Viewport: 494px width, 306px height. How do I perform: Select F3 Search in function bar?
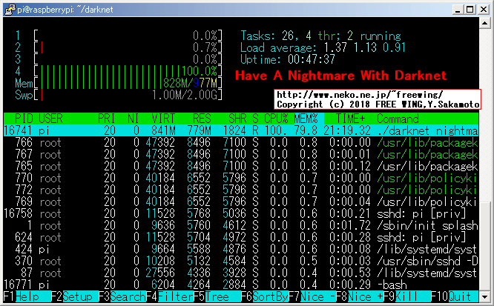[122, 295]
